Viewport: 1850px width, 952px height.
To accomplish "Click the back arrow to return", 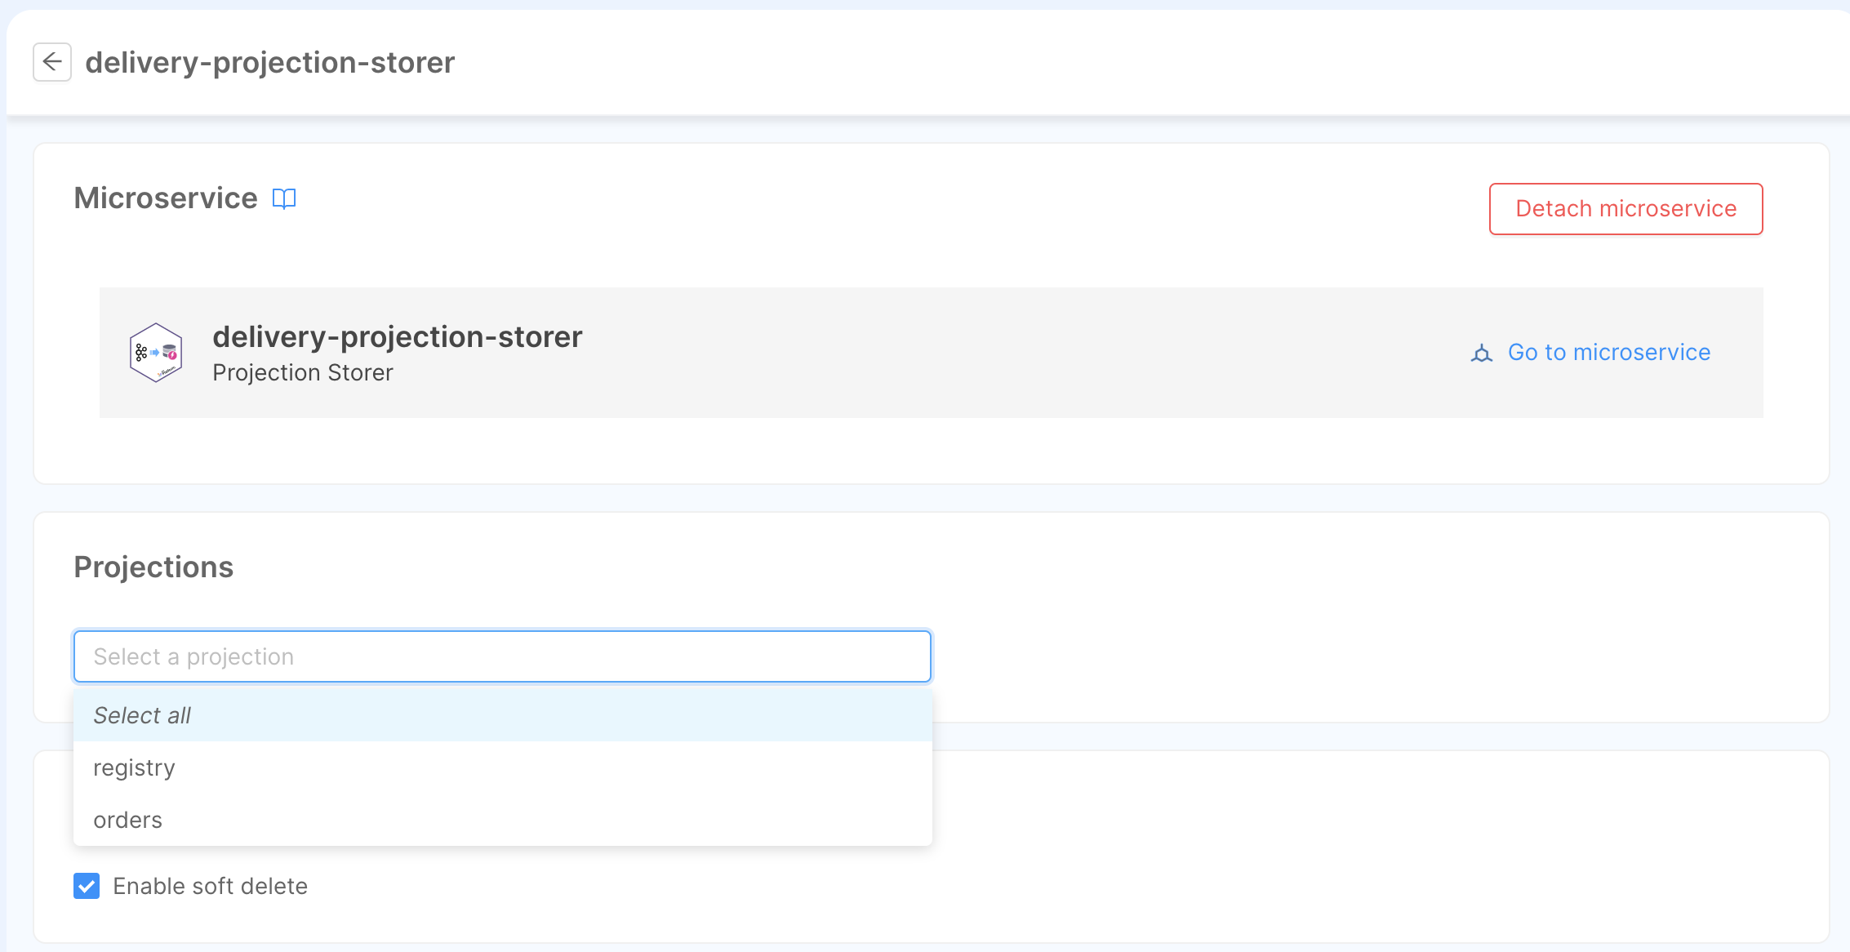I will (52, 63).
